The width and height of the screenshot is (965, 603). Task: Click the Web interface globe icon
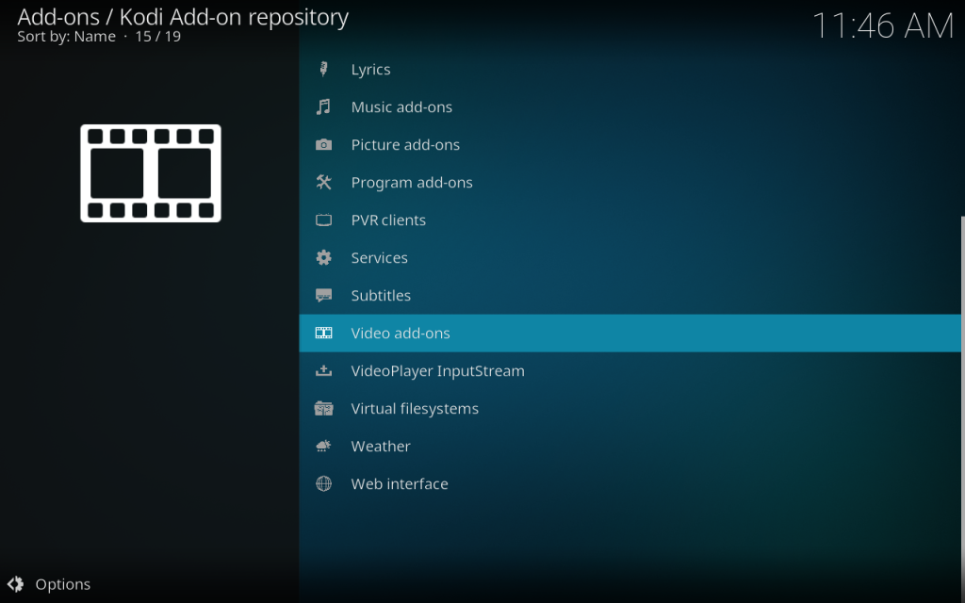tap(323, 484)
